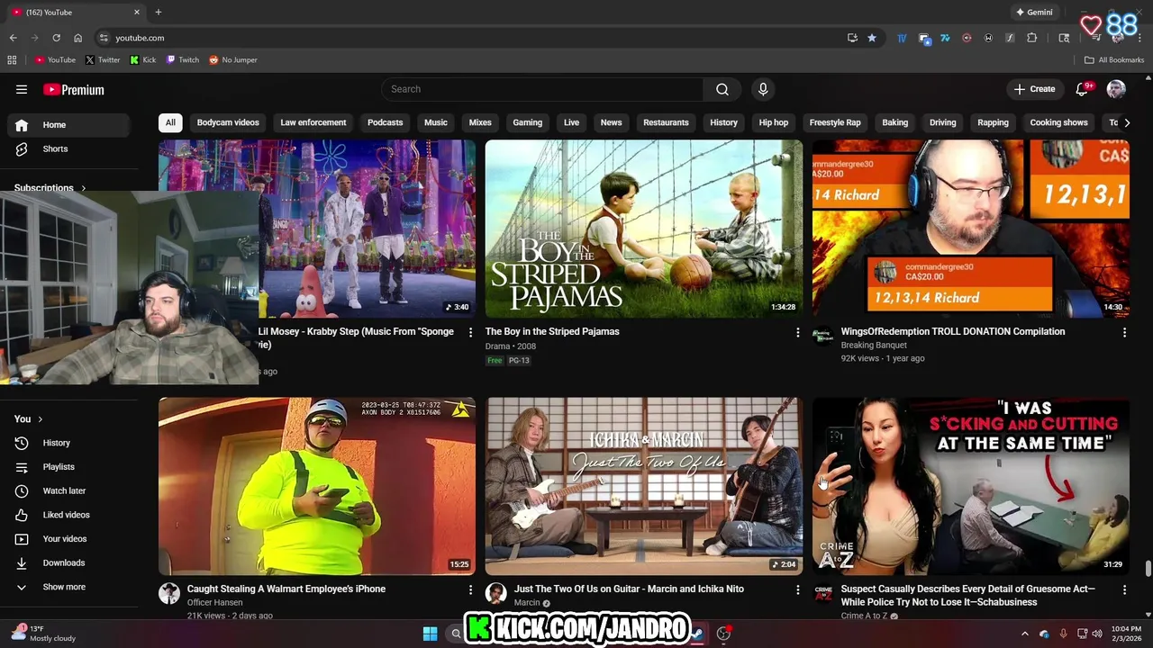
Task: Go back with browser back arrow
Action: pyautogui.click(x=13, y=38)
